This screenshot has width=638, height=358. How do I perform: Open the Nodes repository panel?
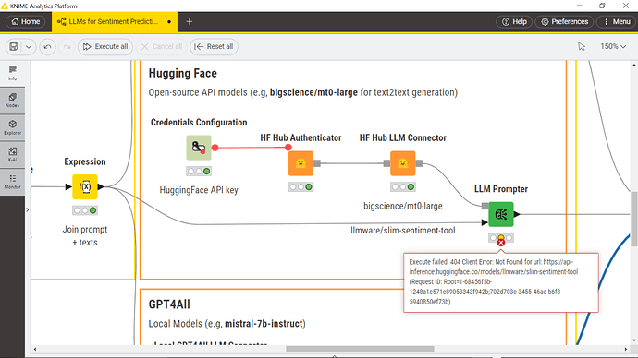pos(13,101)
